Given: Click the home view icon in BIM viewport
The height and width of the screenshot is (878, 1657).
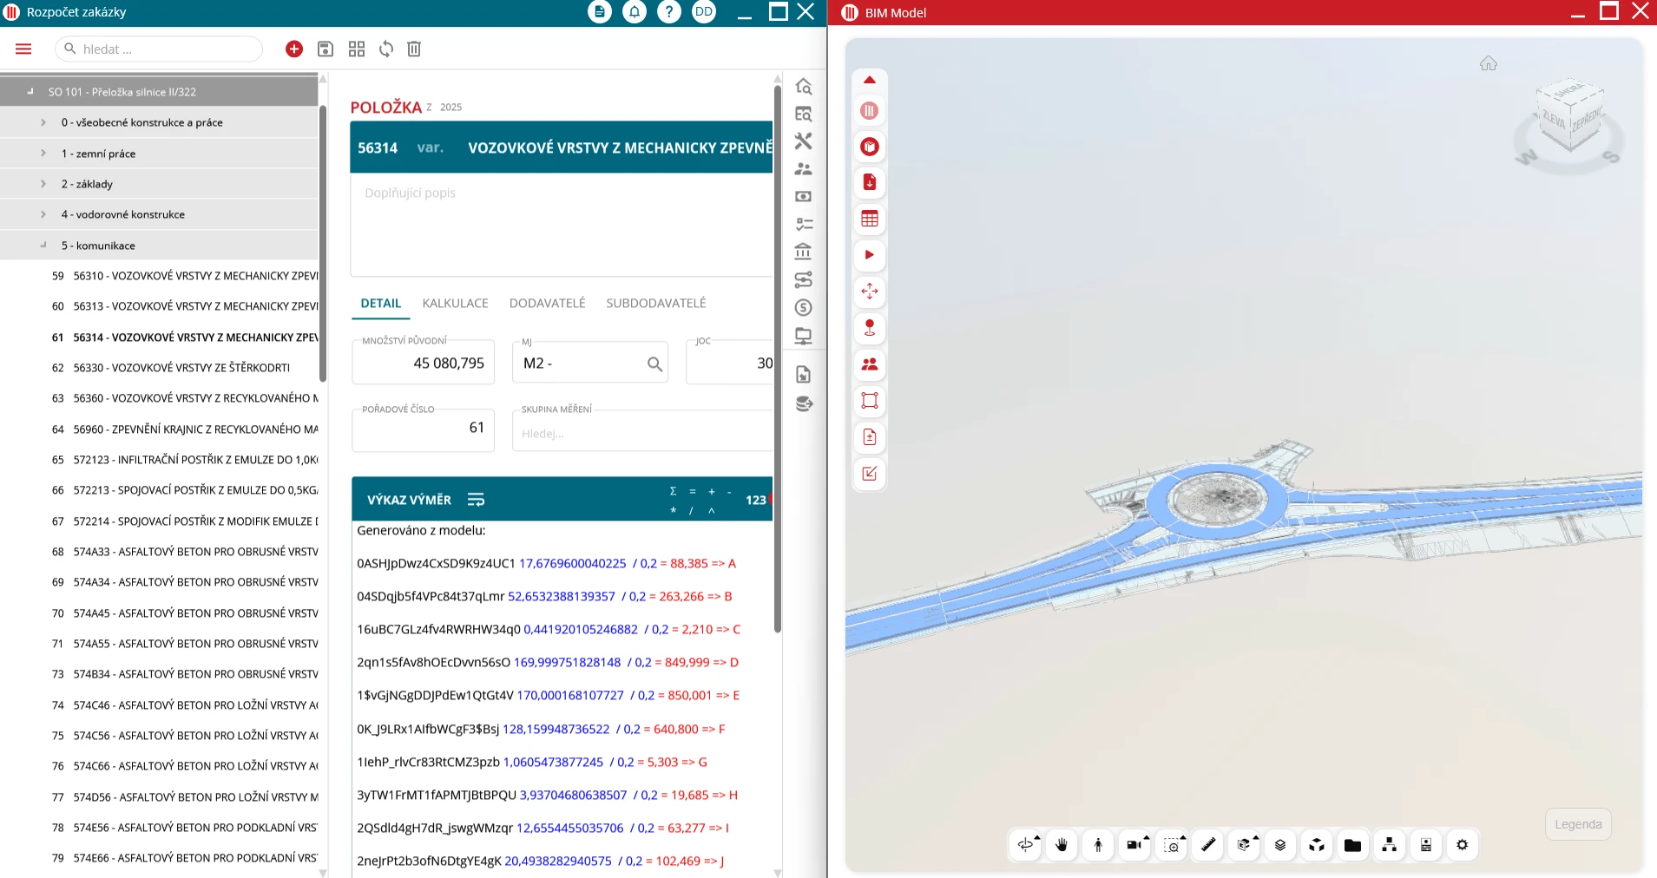Looking at the screenshot, I should (x=1489, y=63).
